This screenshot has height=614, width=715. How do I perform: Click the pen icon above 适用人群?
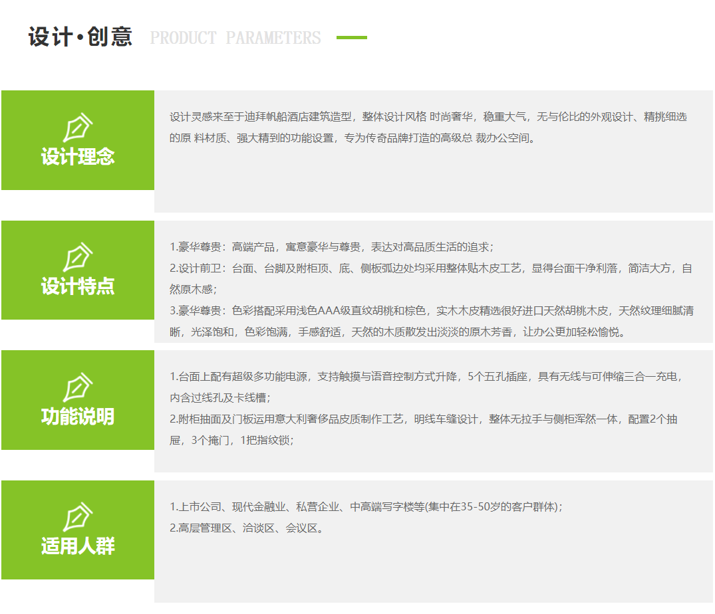pyautogui.click(x=78, y=516)
